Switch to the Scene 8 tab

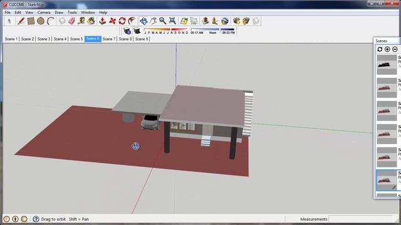click(x=125, y=39)
